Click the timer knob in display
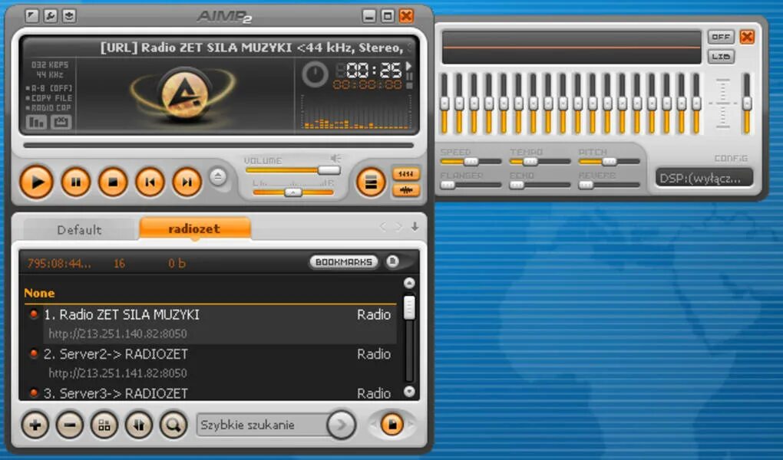 point(315,74)
